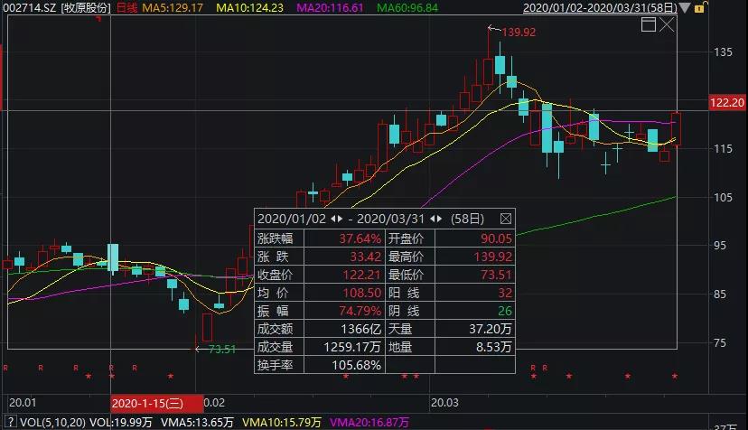
Task: Open the date range dropdown triangle
Action: (x=685, y=7)
